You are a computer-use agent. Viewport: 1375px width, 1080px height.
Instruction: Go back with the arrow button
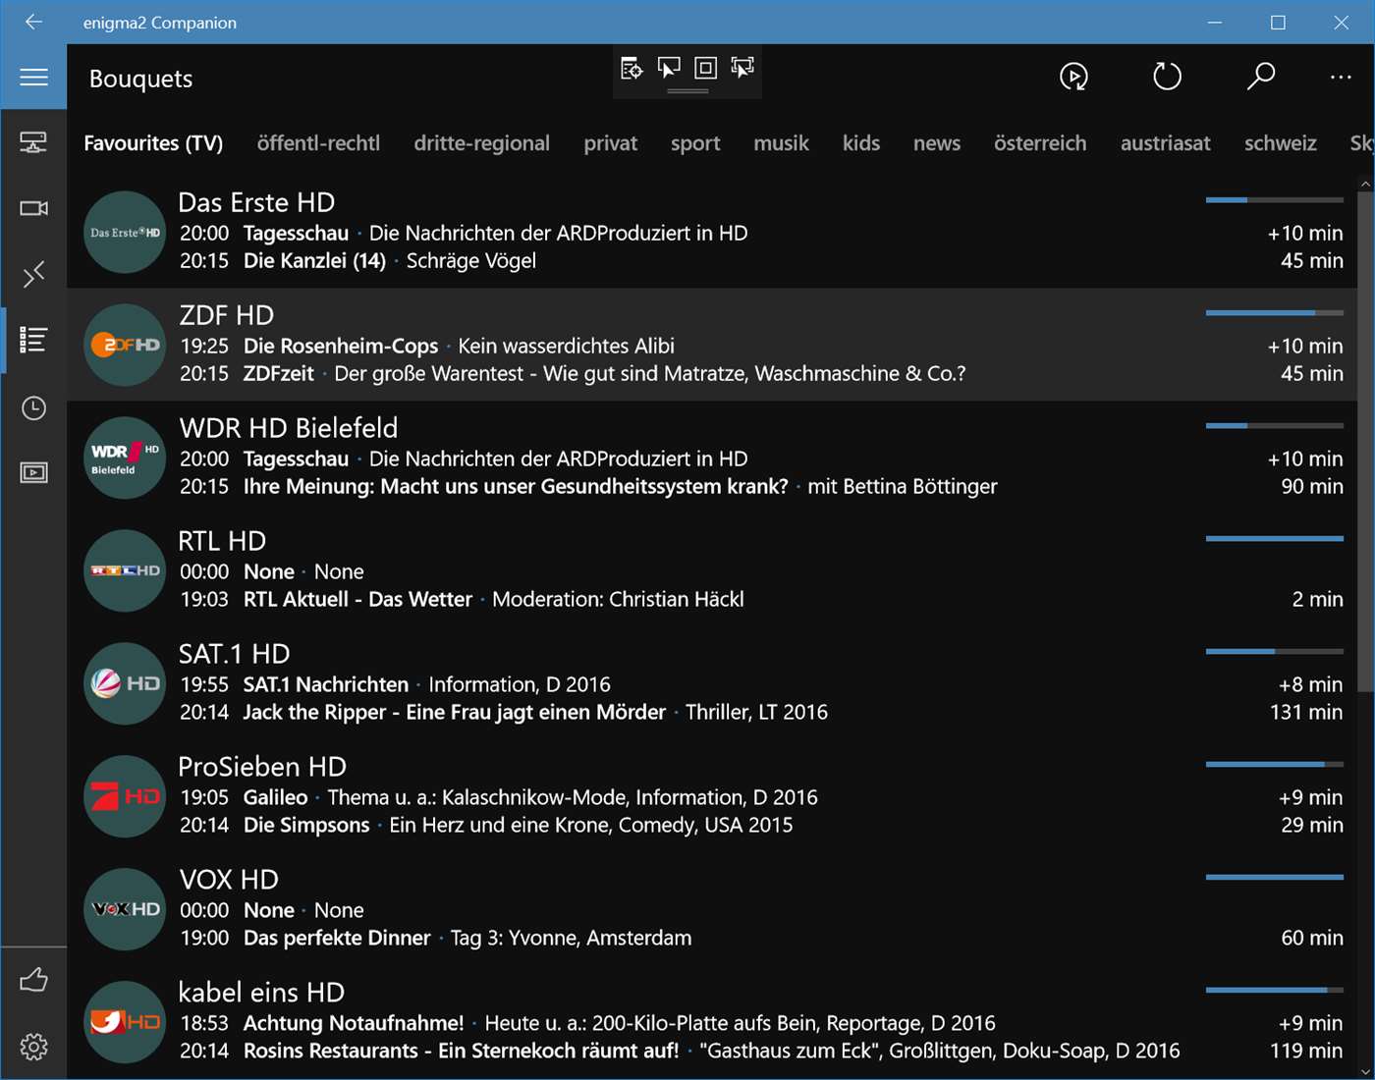point(33,22)
